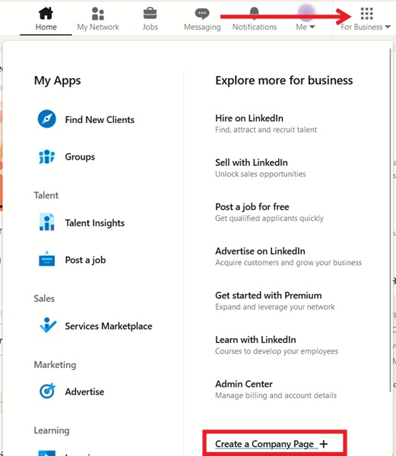Viewport: 396px width, 456px height.
Task: Click the Sales section label
Action: tap(44, 299)
